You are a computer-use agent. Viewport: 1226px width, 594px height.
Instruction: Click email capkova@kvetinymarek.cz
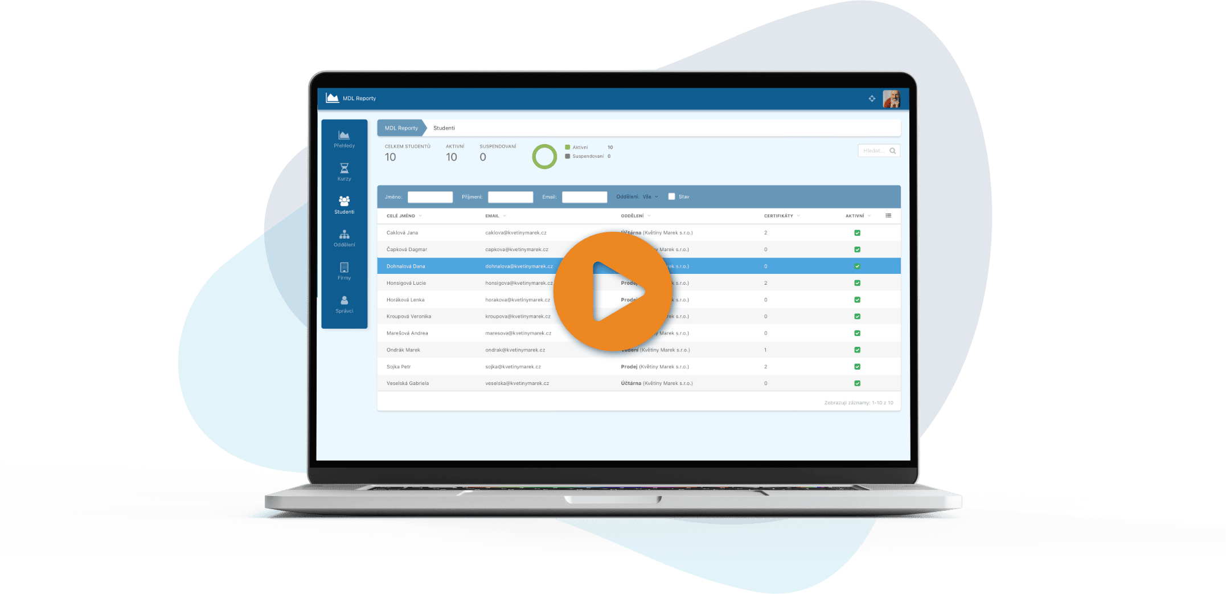pos(516,249)
